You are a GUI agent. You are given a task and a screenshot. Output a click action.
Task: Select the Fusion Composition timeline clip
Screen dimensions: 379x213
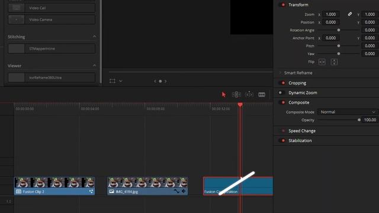pyautogui.click(x=238, y=186)
